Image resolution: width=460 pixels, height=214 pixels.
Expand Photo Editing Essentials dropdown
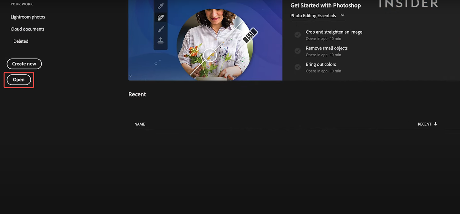click(317, 15)
